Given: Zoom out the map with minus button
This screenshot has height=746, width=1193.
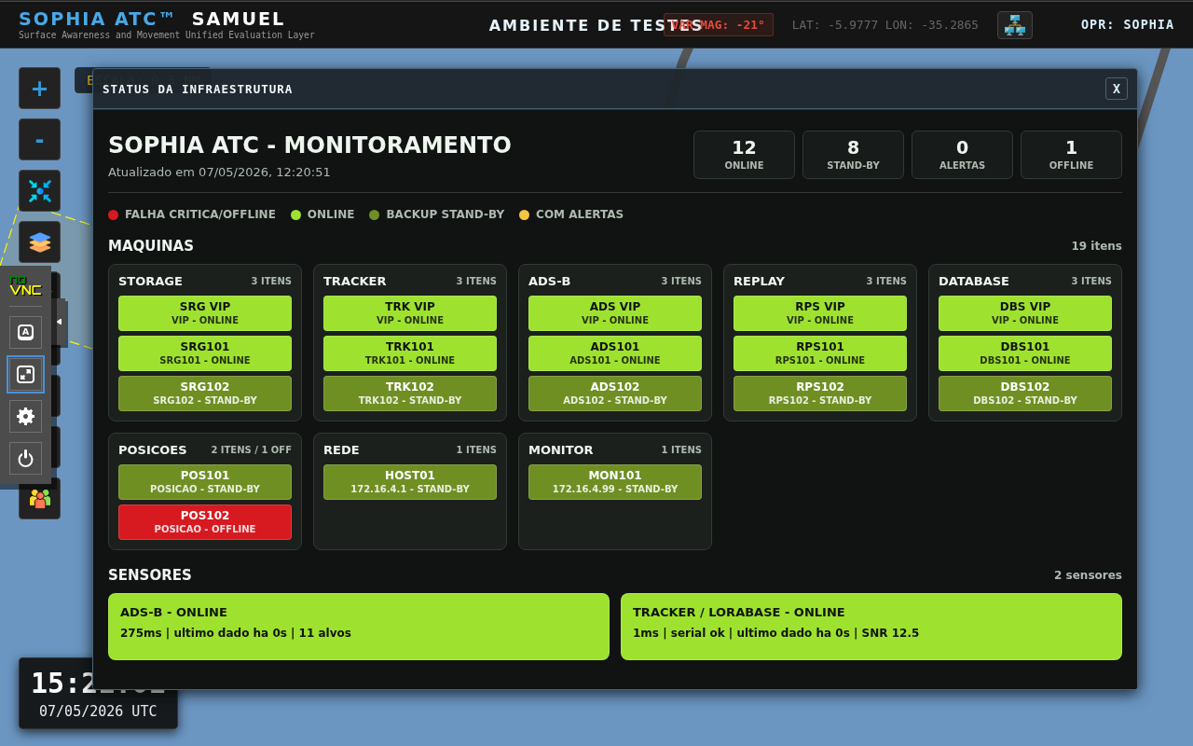Looking at the screenshot, I should coord(39,139).
